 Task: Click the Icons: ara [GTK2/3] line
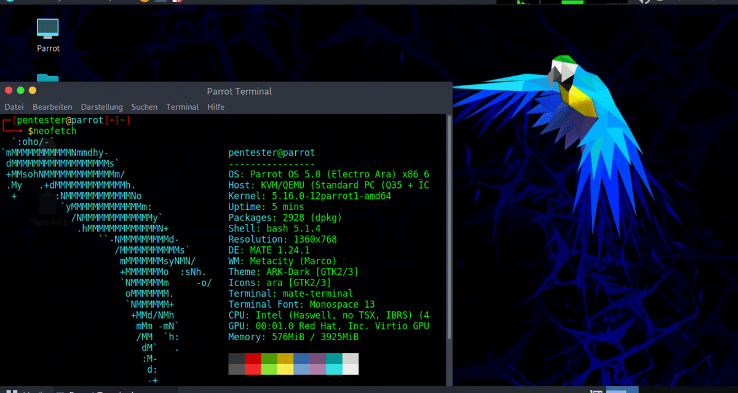click(280, 283)
